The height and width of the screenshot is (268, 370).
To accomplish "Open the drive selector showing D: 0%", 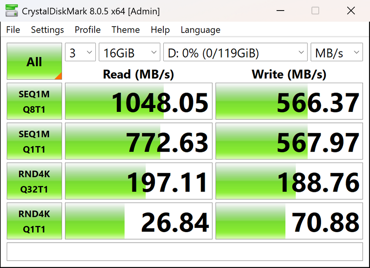I will pyautogui.click(x=235, y=52).
